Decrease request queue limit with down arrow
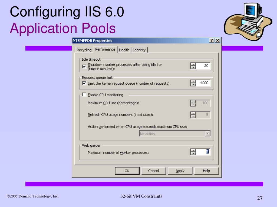This screenshot has width=277, height=207. click(193, 85)
